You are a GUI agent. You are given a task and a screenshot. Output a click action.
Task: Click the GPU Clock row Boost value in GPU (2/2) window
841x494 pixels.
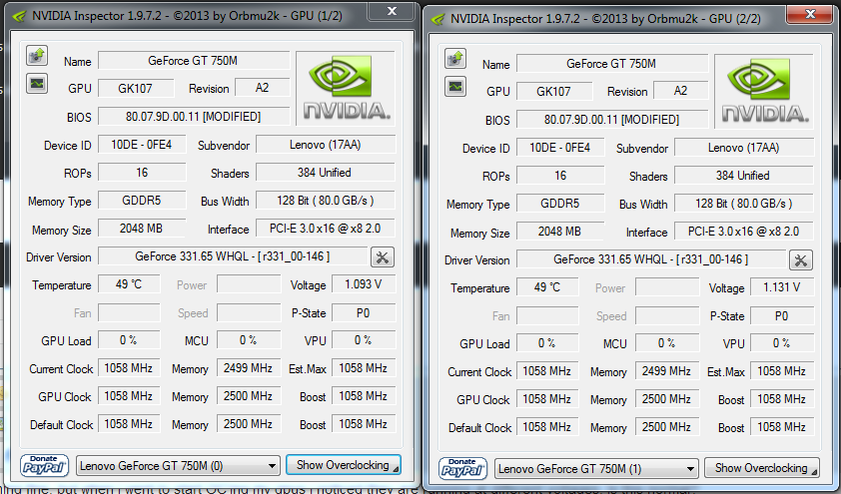[782, 400]
